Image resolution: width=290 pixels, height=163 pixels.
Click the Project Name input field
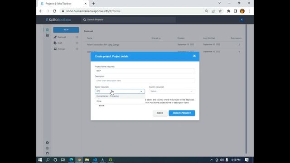pyautogui.click(x=145, y=71)
